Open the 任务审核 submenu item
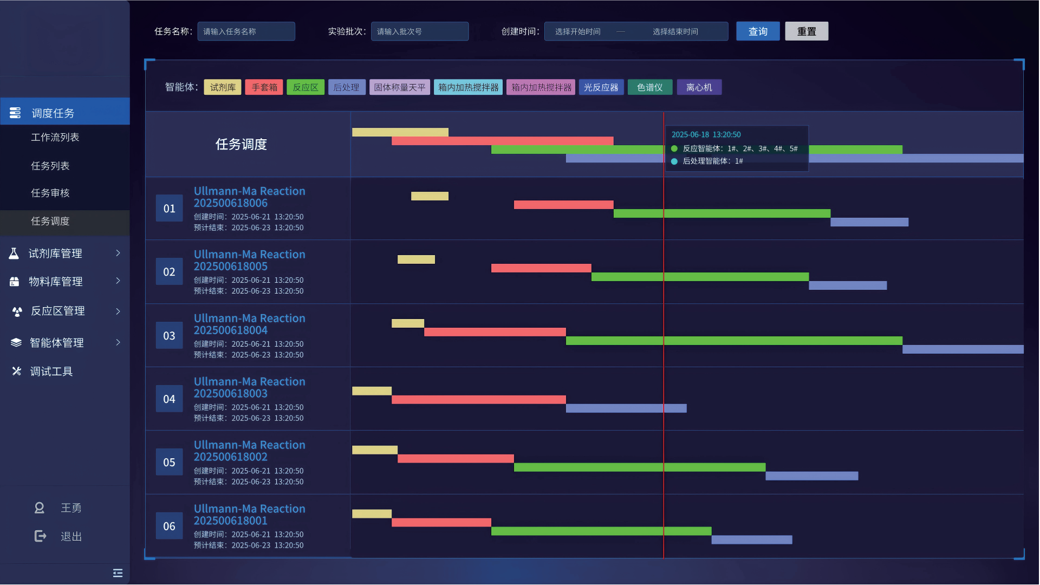Viewport: 1040px width, 585px height. 50,193
